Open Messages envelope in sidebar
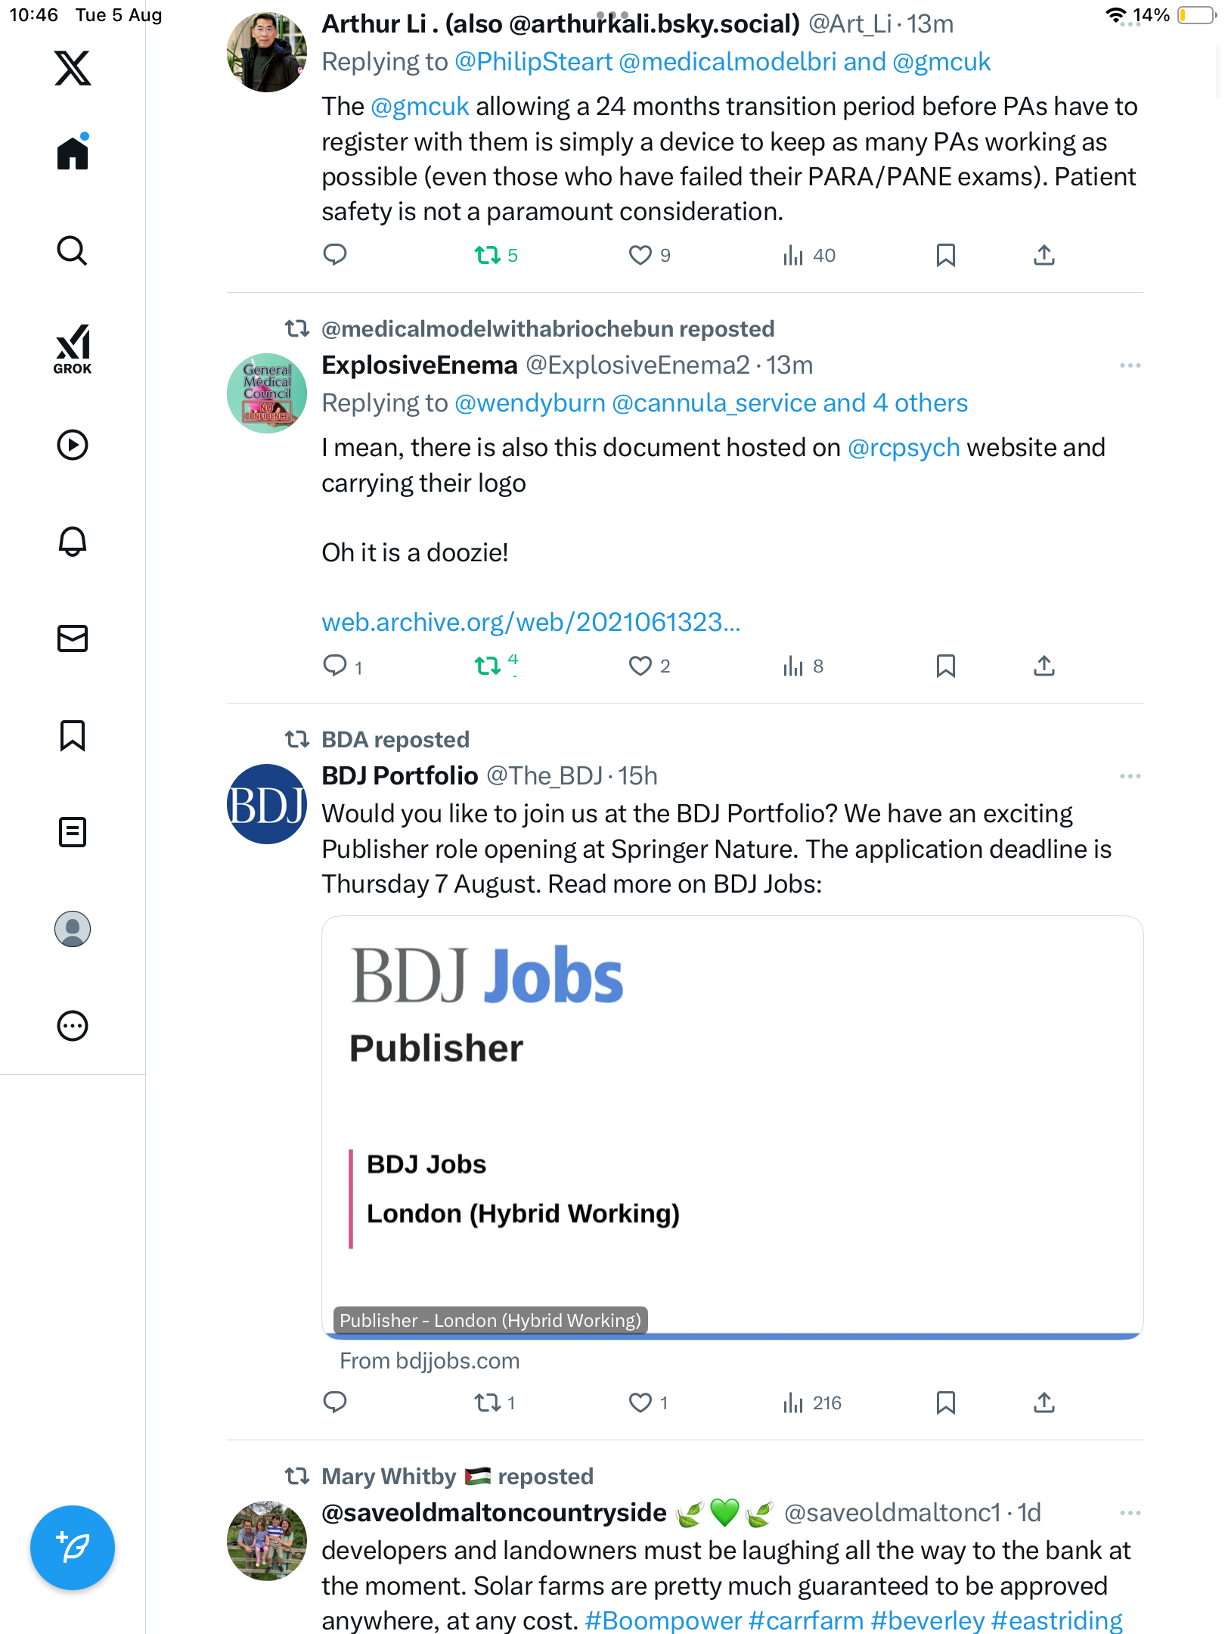Screen dimensions: 1225x1634 click(x=73, y=638)
